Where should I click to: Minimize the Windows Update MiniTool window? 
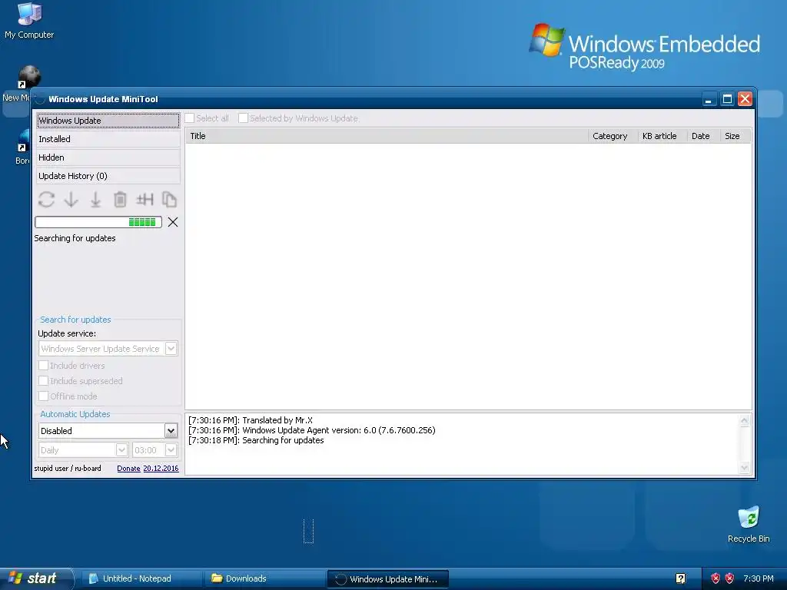click(709, 99)
